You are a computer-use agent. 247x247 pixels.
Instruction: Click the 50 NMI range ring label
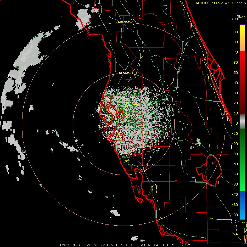123,73
